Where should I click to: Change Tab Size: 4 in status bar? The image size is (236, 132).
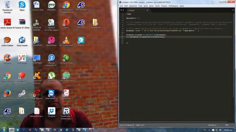212,125
